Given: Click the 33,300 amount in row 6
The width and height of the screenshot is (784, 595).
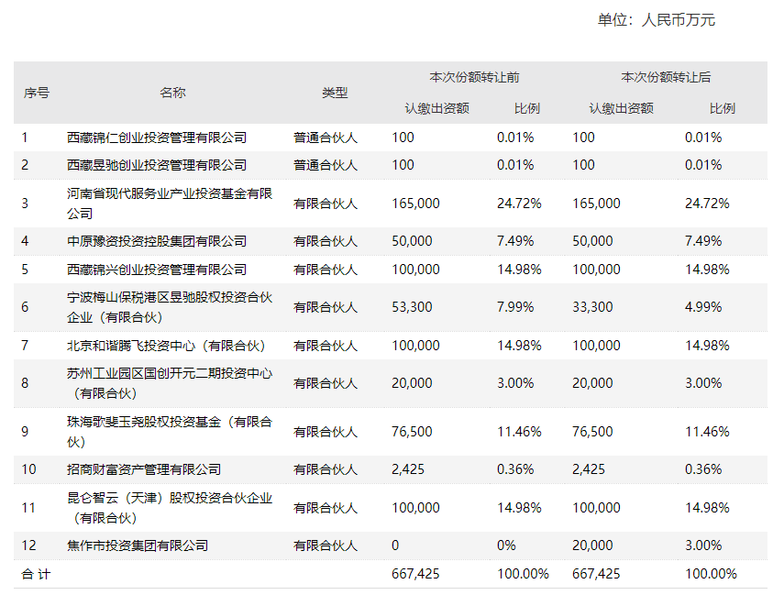Looking at the screenshot, I should (x=592, y=307).
